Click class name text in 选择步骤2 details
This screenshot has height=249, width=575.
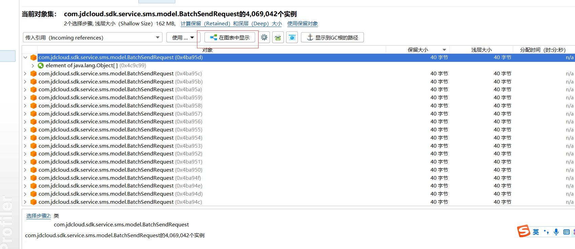121,225
